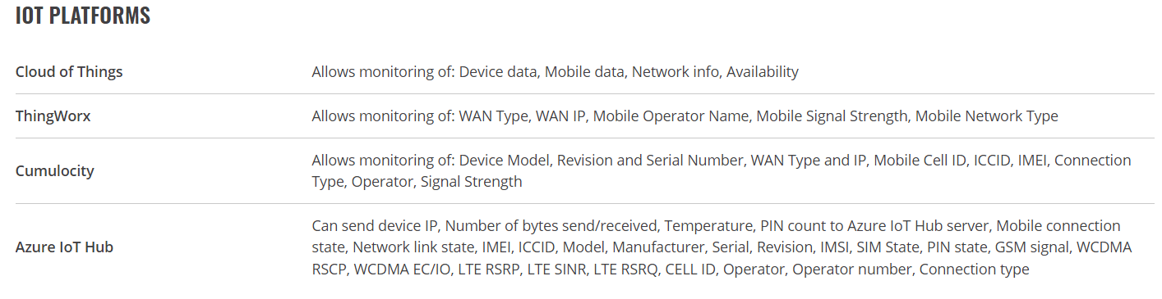This screenshot has height=299, width=1162.
Task: Click 'Can send device IP' in the Azure row
Action: pyautogui.click(x=375, y=225)
